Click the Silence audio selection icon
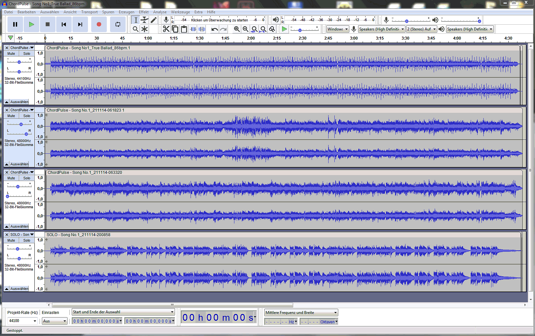The height and width of the screenshot is (336, 535). coord(202,29)
